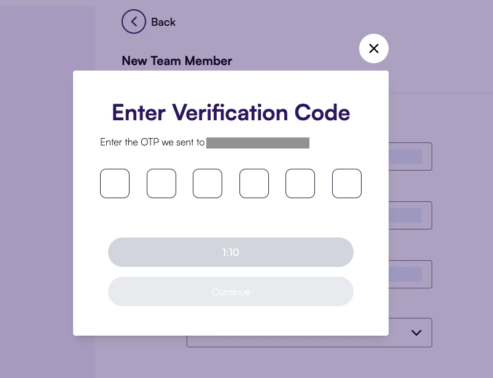The image size is (493, 378).
Task: Click the fifth OTP digit box
Action: (x=300, y=183)
